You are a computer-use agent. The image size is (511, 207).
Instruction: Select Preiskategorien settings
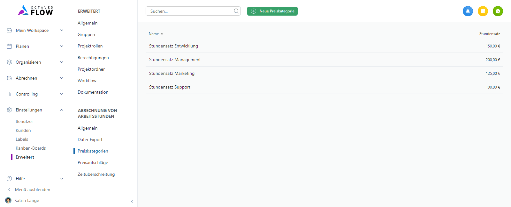(x=93, y=151)
